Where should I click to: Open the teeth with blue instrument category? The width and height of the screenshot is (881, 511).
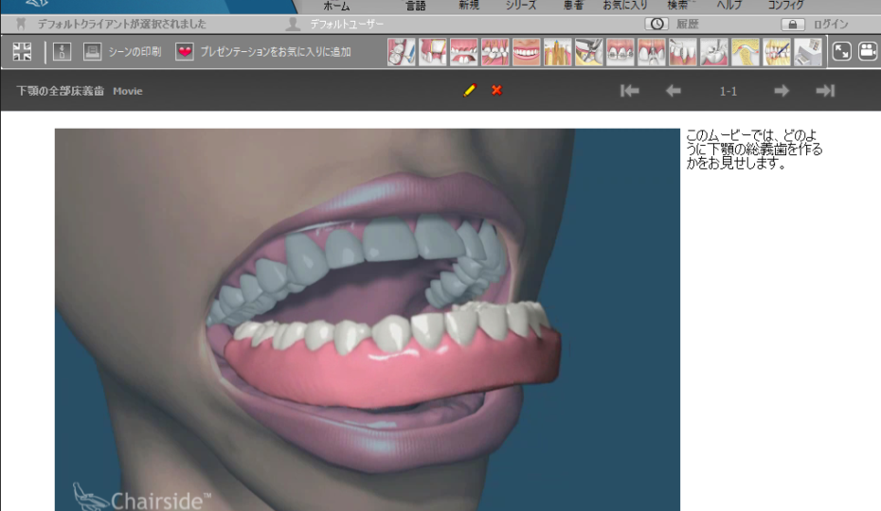tap(777, 52)
